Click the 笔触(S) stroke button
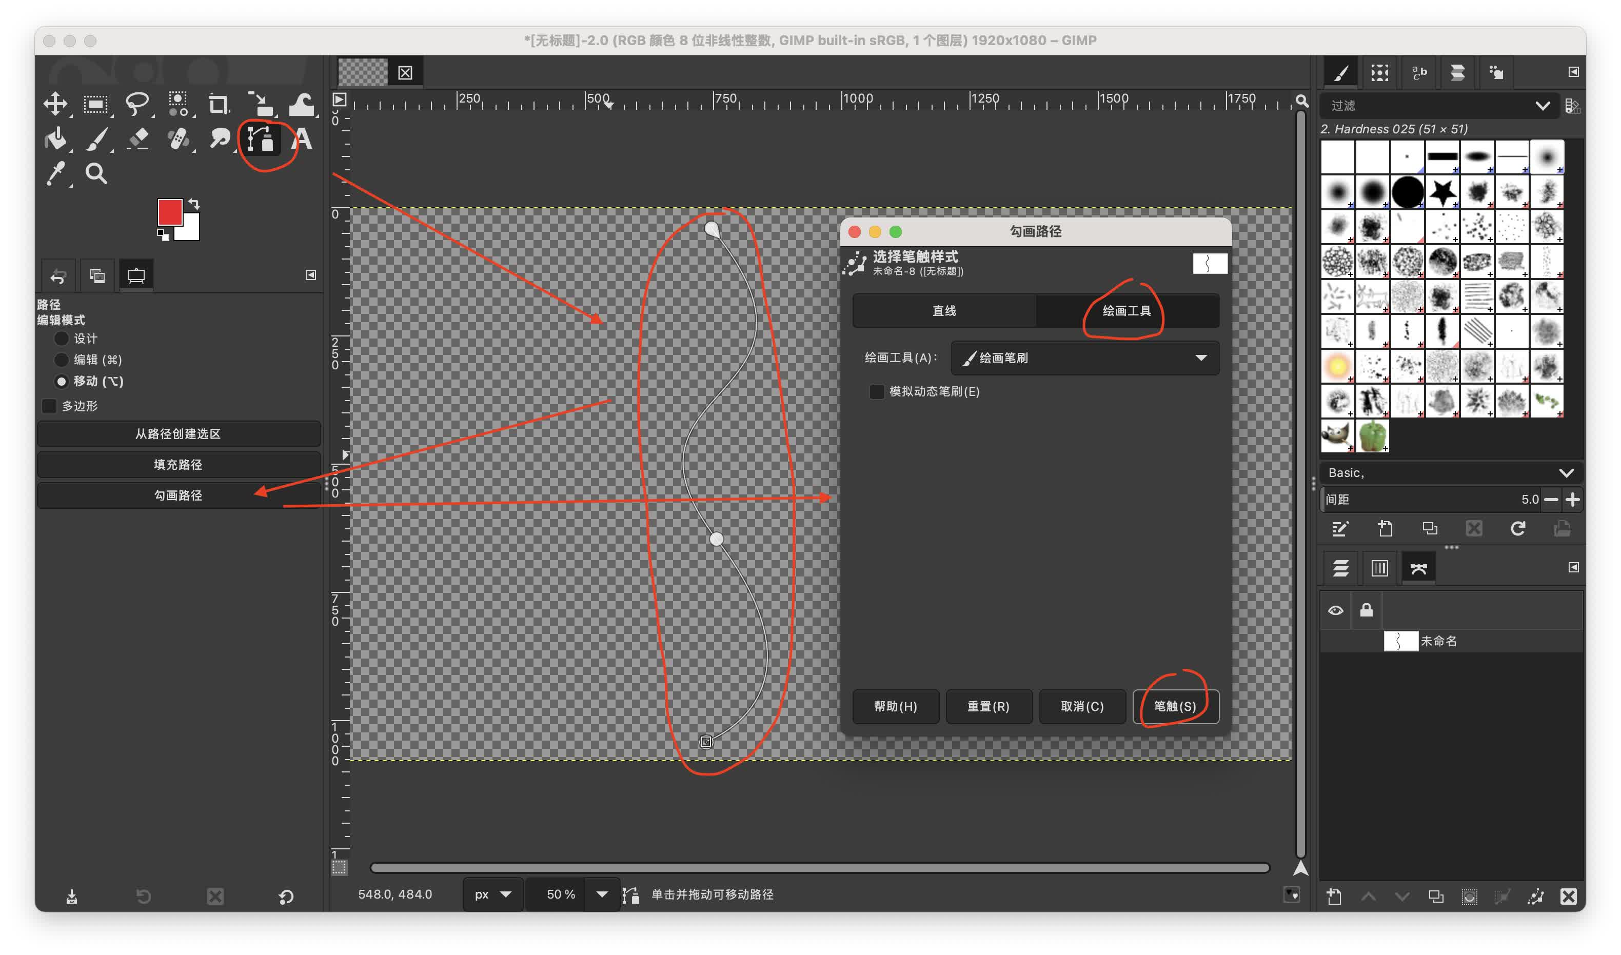1621x955 pixels. tap(1175, 706)
